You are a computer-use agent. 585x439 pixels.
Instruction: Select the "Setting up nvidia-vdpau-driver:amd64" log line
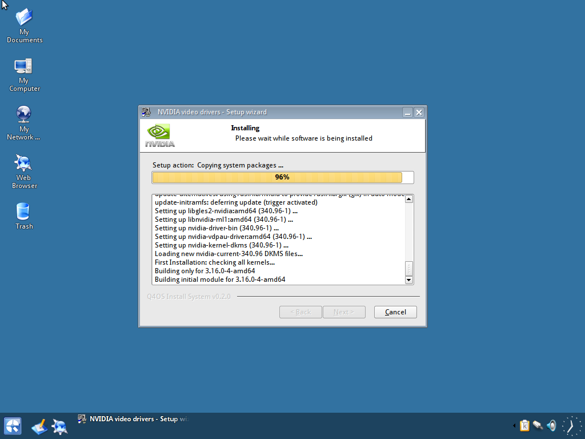pyautogui.click(x=233, y=237)
